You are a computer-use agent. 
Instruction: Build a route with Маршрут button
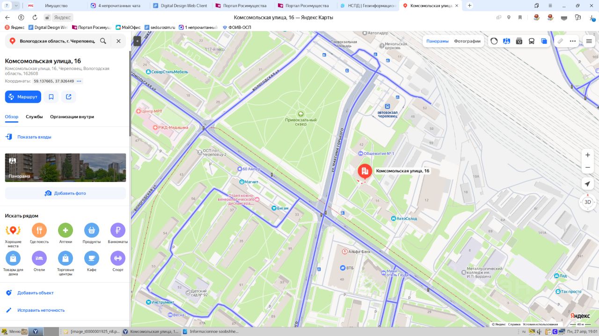click(x=23, y=97)
